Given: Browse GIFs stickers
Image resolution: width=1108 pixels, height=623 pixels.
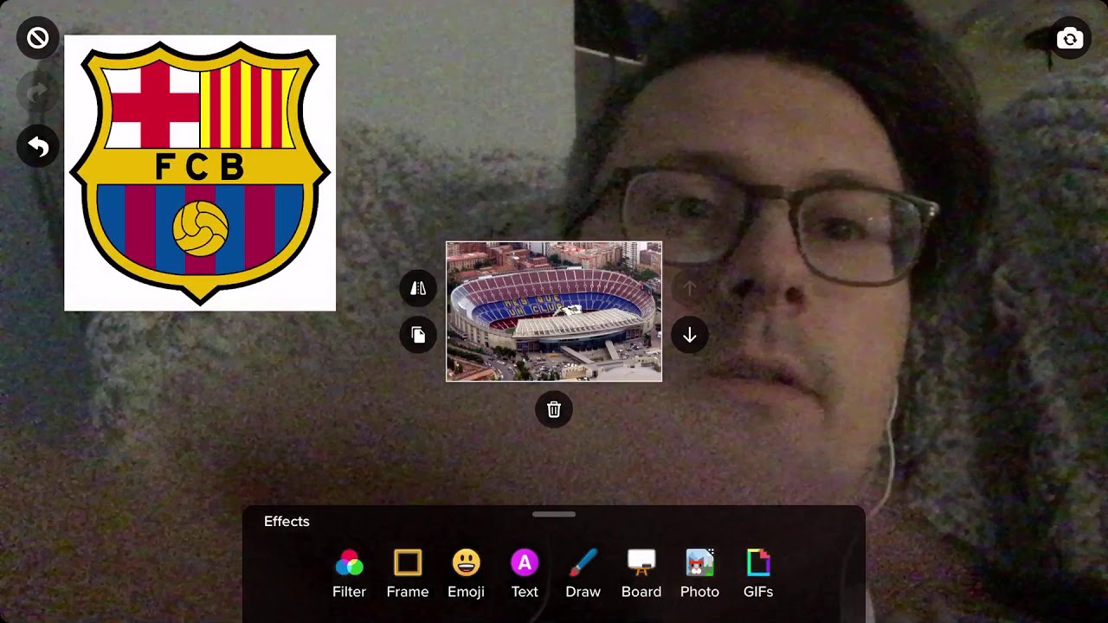Looking at the screenshot, I should (x=758, y=574).
